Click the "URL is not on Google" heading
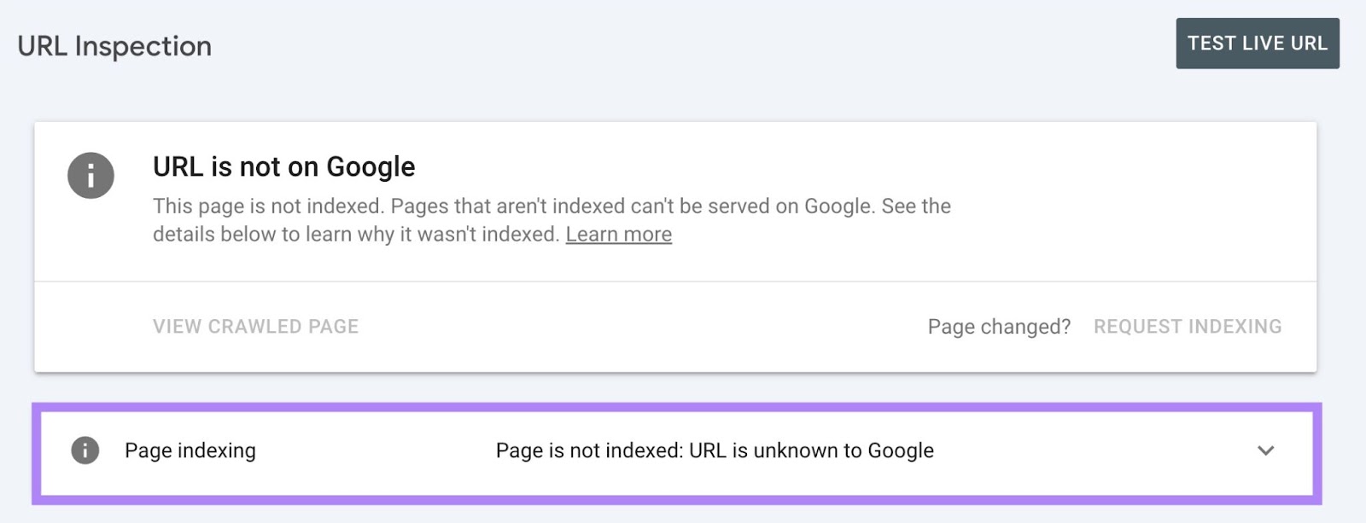1366x523 pixels. (284, 166)
